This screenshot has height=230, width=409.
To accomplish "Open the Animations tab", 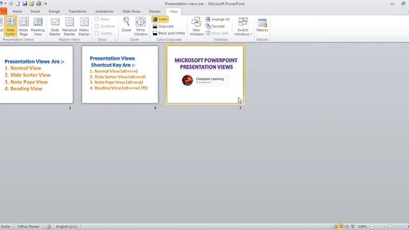I will point(104,11).
